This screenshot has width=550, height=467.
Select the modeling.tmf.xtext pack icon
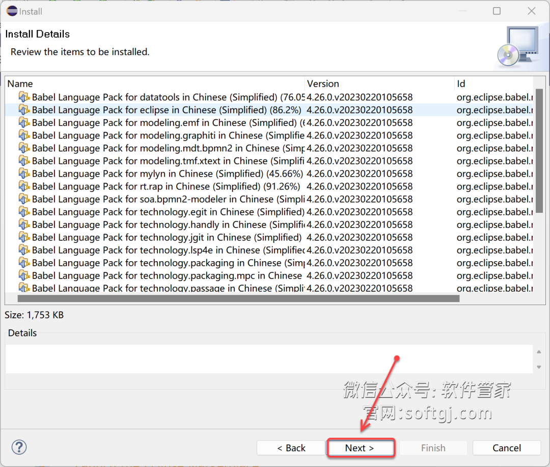click(24, 161)
